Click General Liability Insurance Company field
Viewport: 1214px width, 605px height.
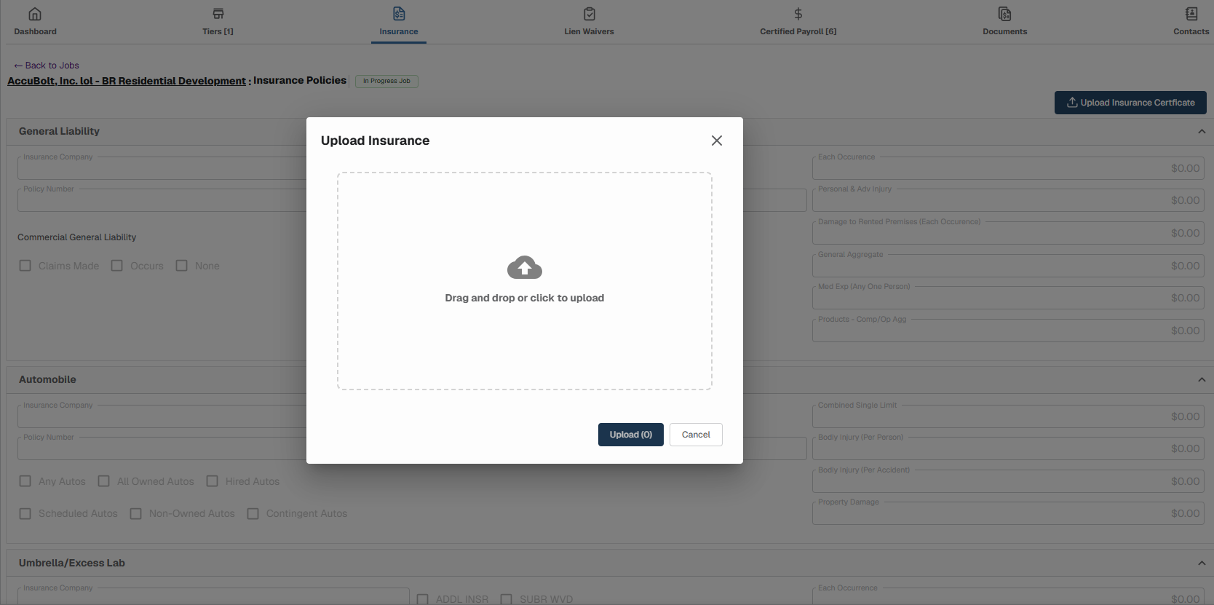pyautogui.click(x=162, y=168)
